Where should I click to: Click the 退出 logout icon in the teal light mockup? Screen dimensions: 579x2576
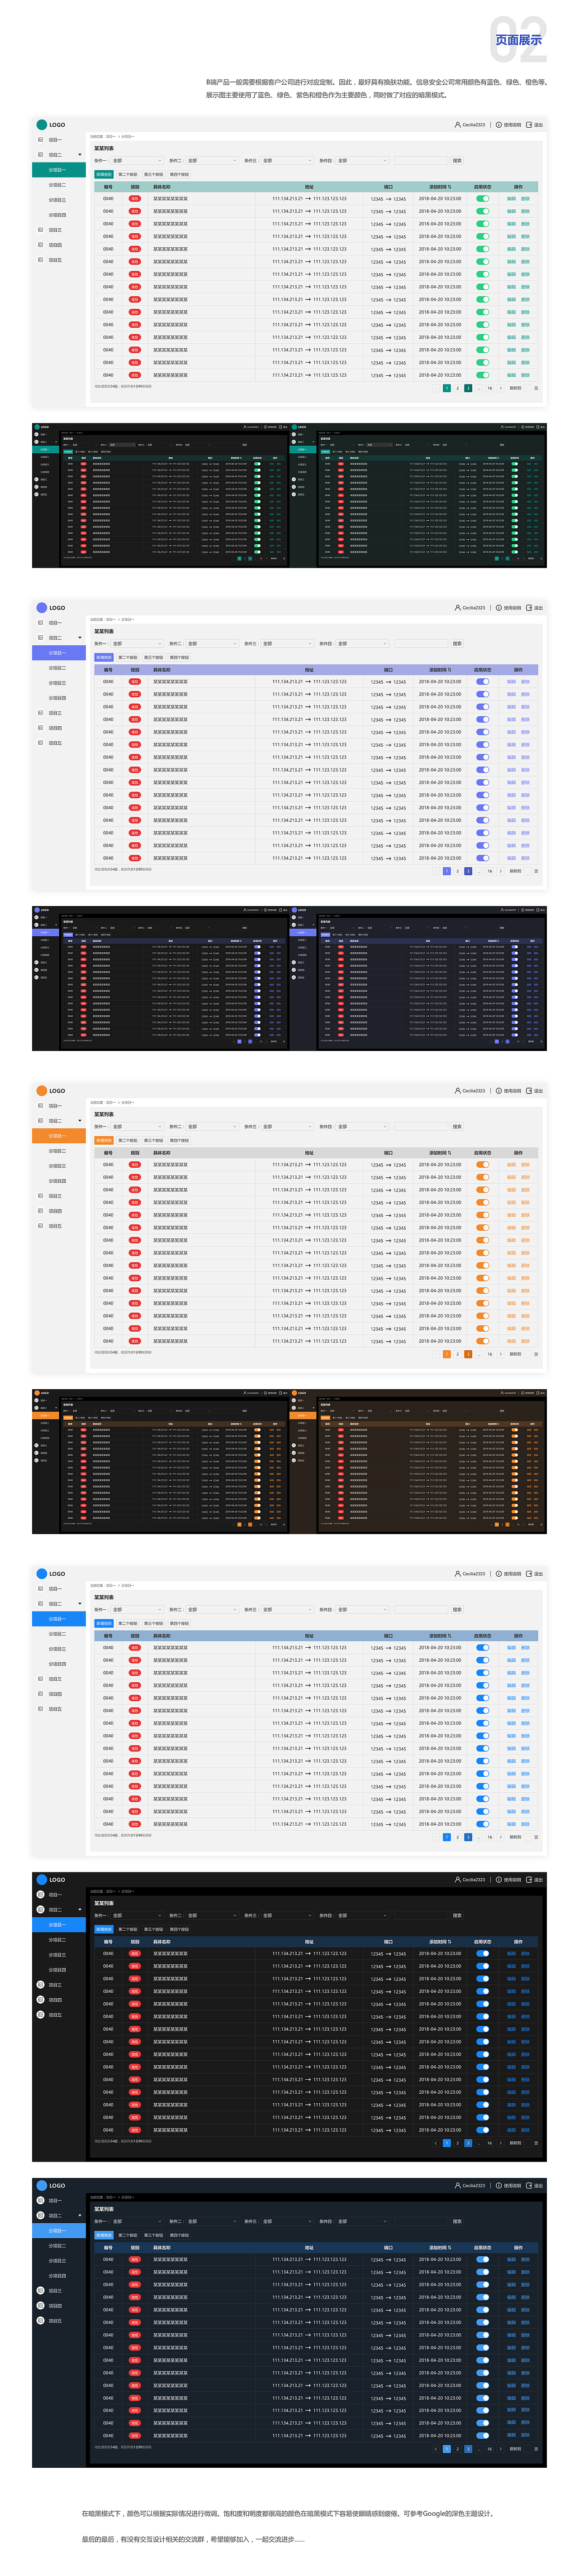click(529, 125)
